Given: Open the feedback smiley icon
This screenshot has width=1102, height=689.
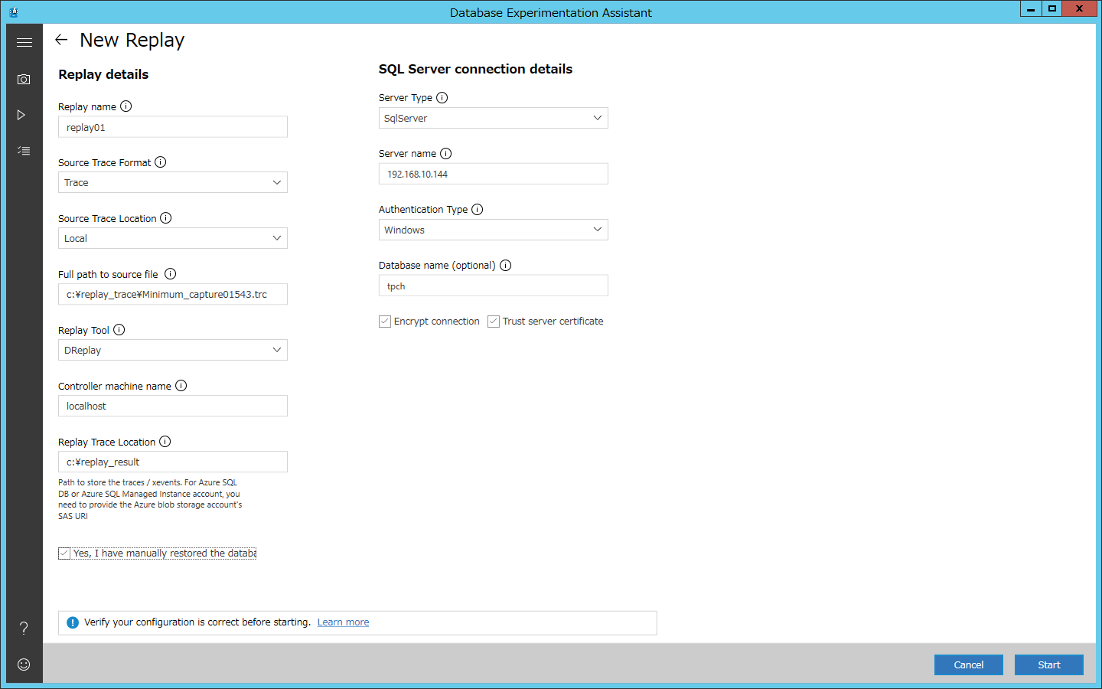Looking at the screenshot, I should pos(24,665).
